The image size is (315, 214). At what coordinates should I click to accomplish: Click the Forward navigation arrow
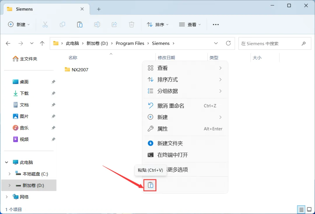tap(21, 43)
